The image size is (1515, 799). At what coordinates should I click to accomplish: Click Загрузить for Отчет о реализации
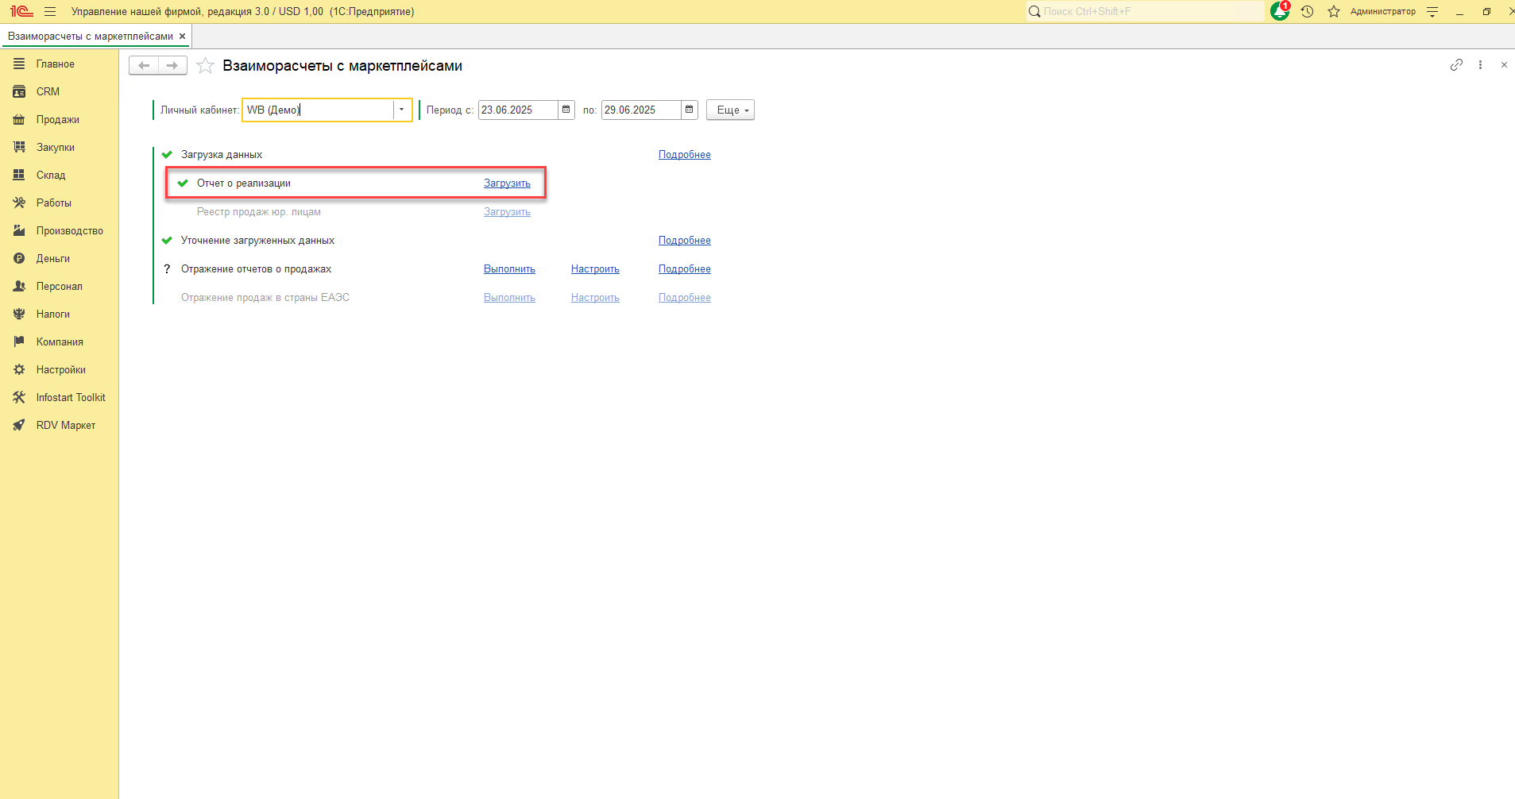pyautogui.click(x=507, y=183)
